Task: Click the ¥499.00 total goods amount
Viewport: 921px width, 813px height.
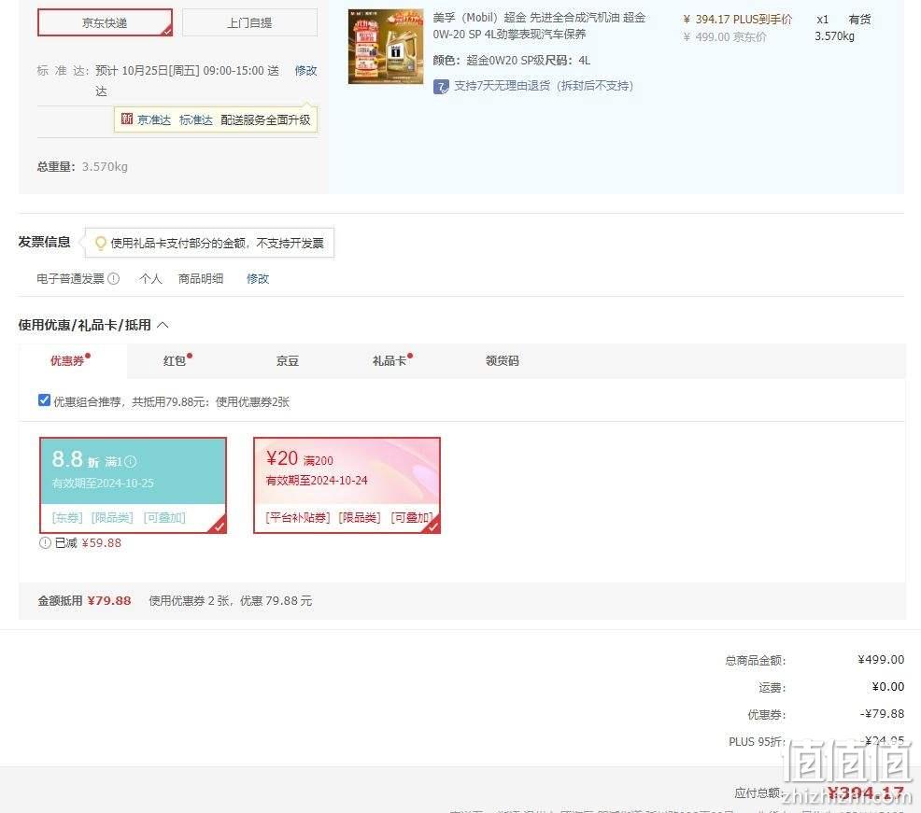Action: (881, 659)
